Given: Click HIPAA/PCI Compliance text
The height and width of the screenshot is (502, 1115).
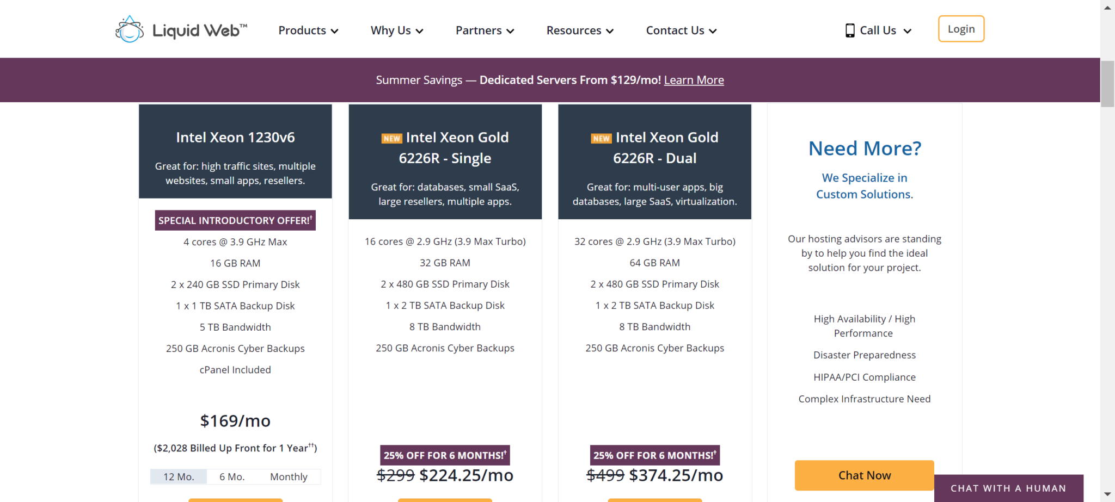Looking at the screenshot, I should click(865, 377).
